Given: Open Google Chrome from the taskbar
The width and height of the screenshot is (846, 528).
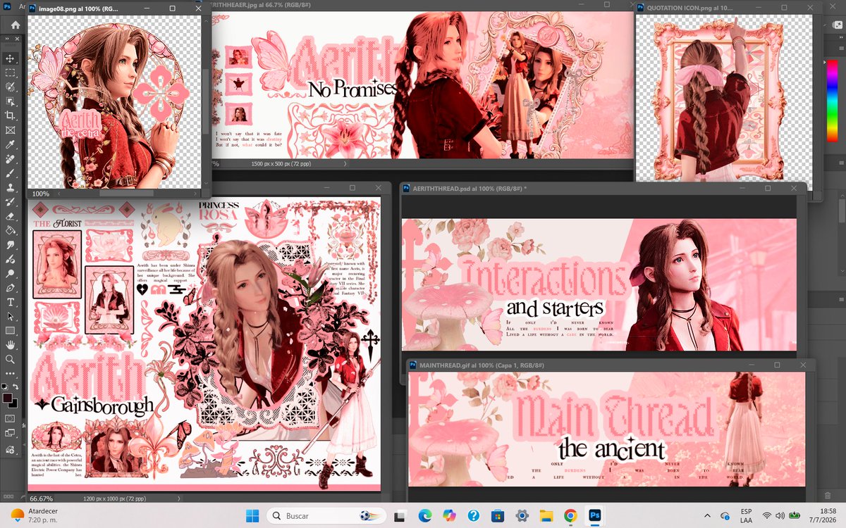Looking at the screenshot, I should point(570,516).
